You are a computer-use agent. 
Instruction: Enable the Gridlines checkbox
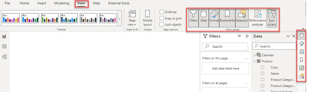162,12
